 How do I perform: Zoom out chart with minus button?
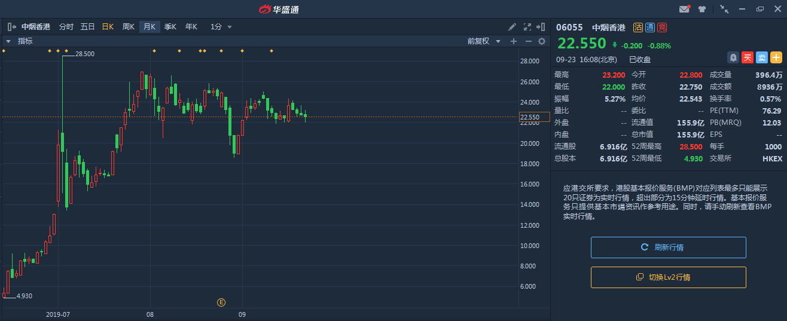pyautogui.click(x=528, y=41)
